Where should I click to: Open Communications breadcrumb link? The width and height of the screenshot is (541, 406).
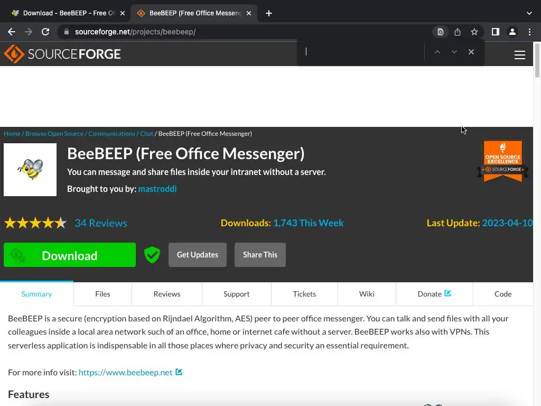[111, 134]
